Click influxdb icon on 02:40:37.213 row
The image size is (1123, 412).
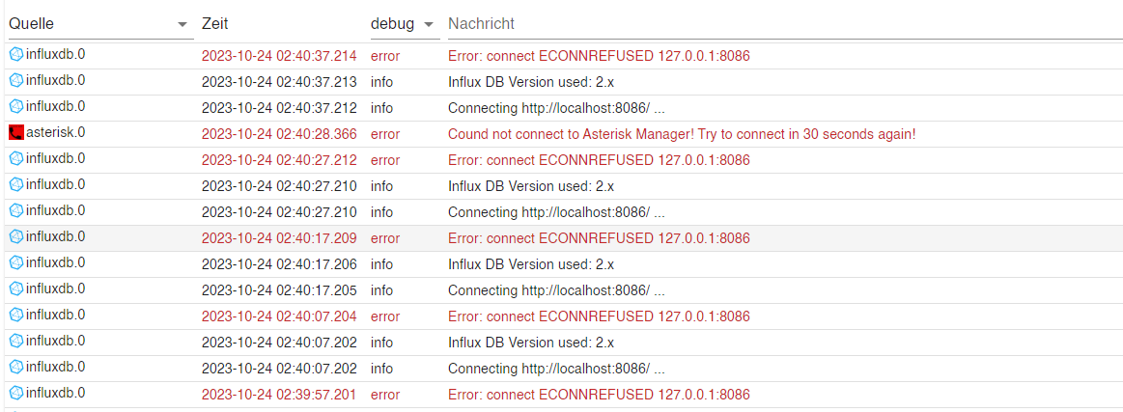click(15, 80)
